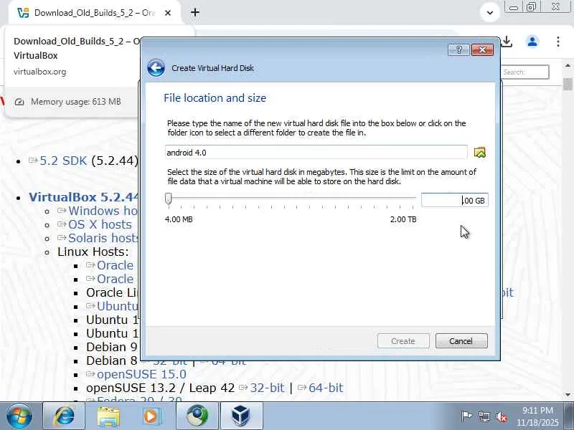This screenshot has width=574, height=430.
Task: Open the browser three-dot menu
Action: pyautogui.click(x=558, y=42)
